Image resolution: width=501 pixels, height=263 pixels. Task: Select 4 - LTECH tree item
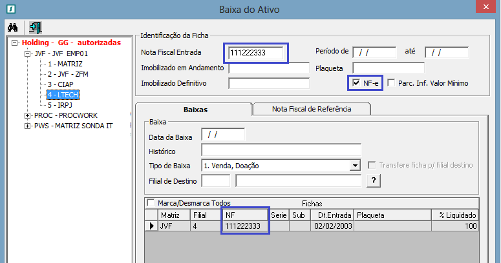63,95
